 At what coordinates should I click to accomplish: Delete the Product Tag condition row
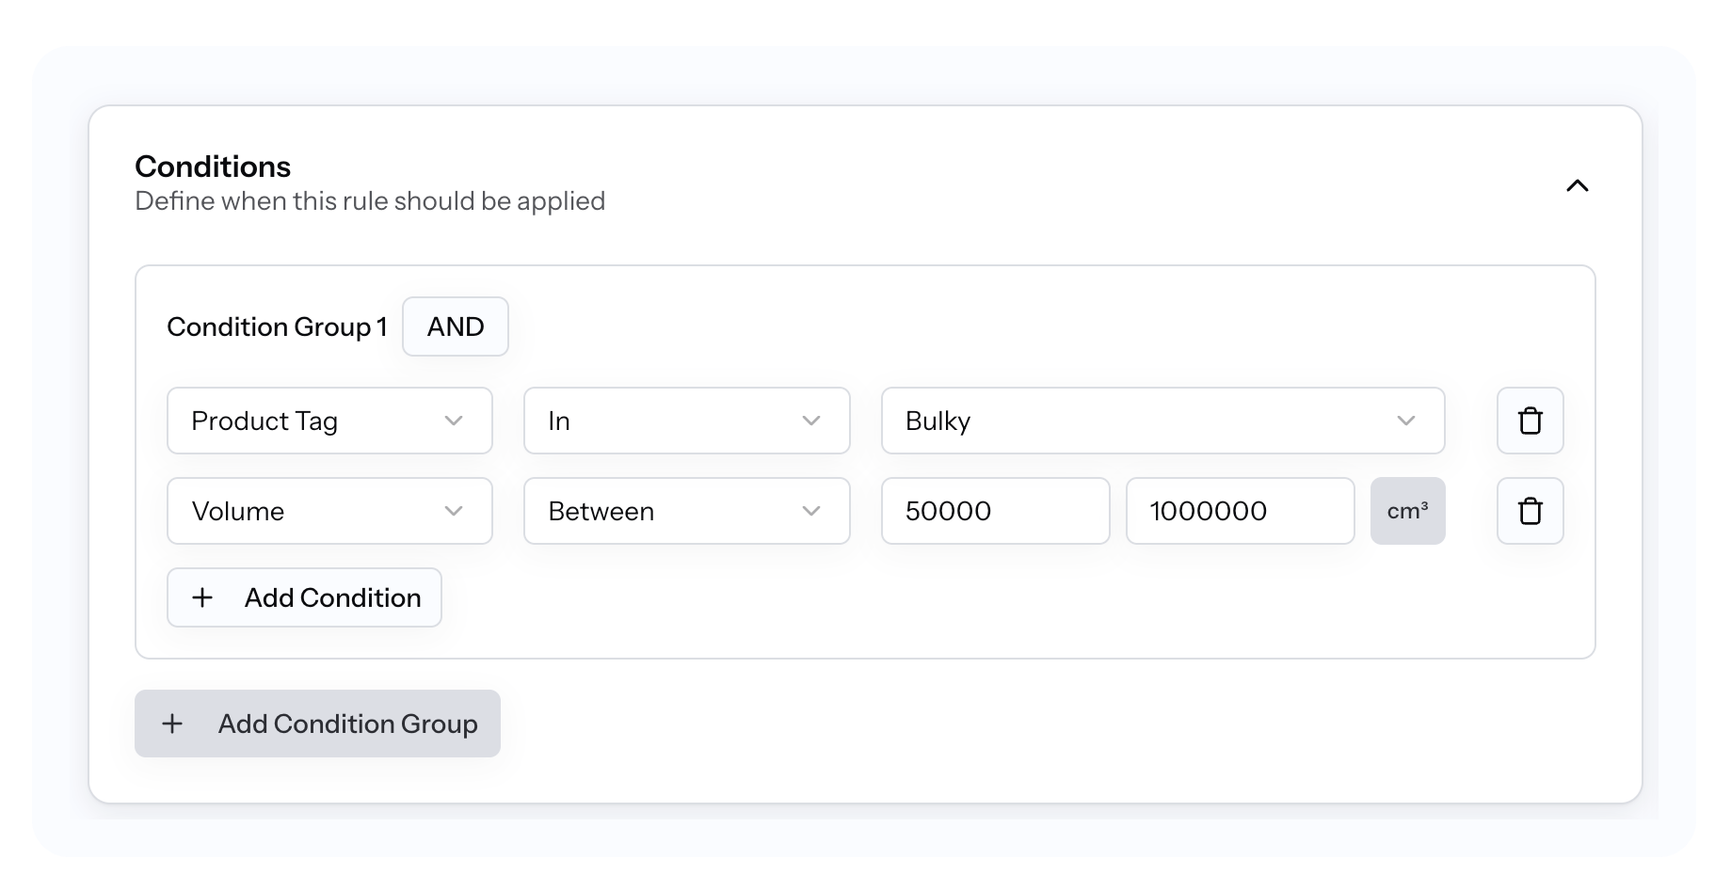(x=1530, y=421)
